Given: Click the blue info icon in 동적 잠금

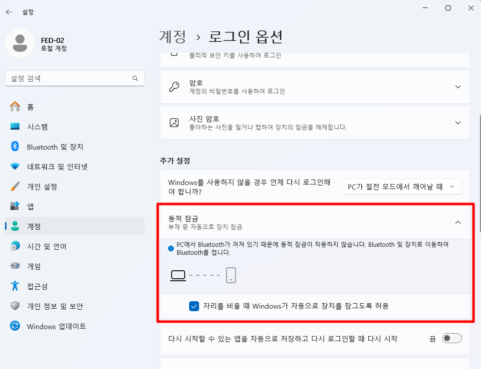Looking at the screenshot, I should tap(171, 248).
